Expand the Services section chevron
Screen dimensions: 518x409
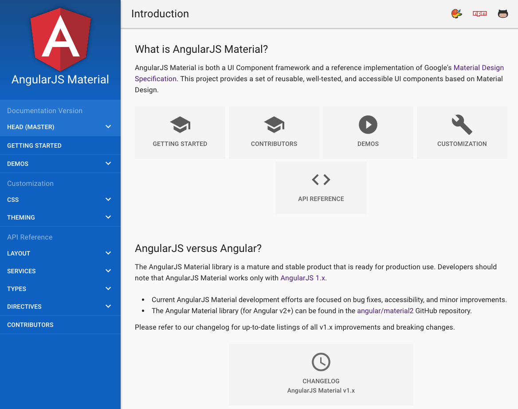tap(108, 271)
